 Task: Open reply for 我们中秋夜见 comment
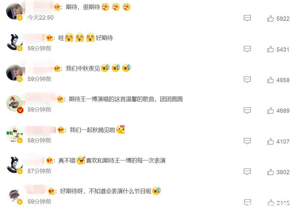point(247,79)
